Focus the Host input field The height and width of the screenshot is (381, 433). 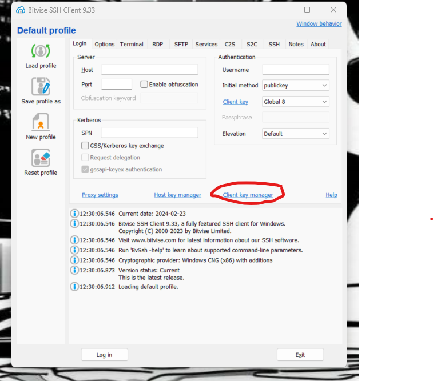click(x=149, y=70)
